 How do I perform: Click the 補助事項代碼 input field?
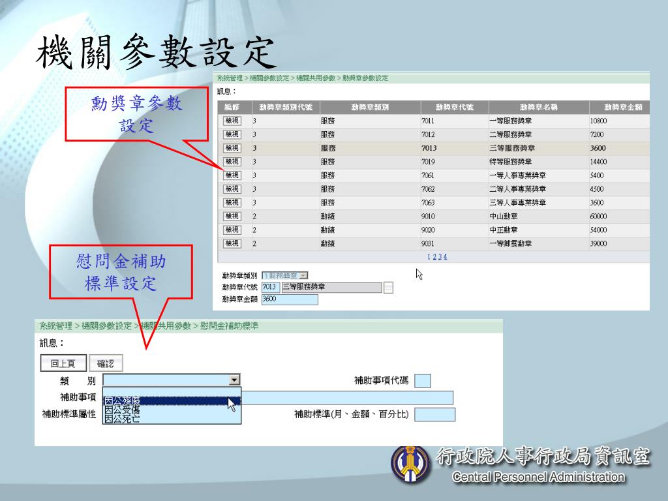tap(423, 380)
